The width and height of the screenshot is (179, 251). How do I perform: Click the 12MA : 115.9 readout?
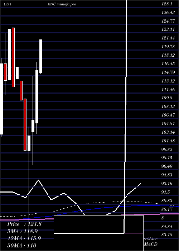pyautogui.click(x=24, y=238)
